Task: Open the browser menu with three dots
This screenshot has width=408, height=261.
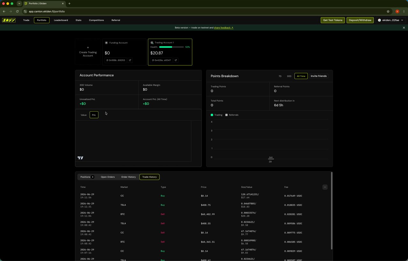Action: (x=404, y=11)
